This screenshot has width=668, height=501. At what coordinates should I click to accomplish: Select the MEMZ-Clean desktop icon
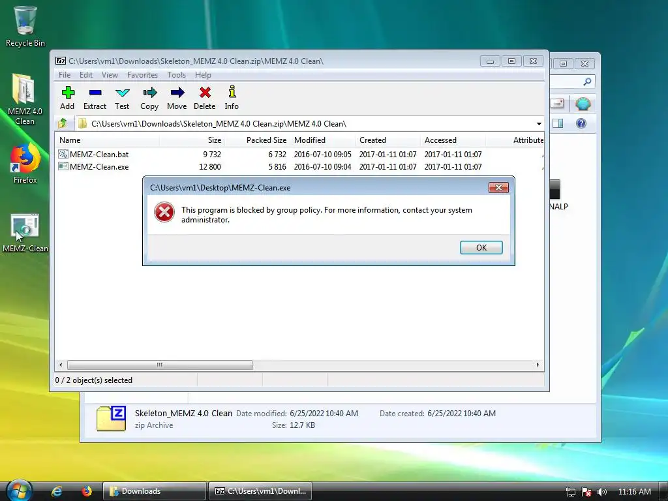[25, 233]
